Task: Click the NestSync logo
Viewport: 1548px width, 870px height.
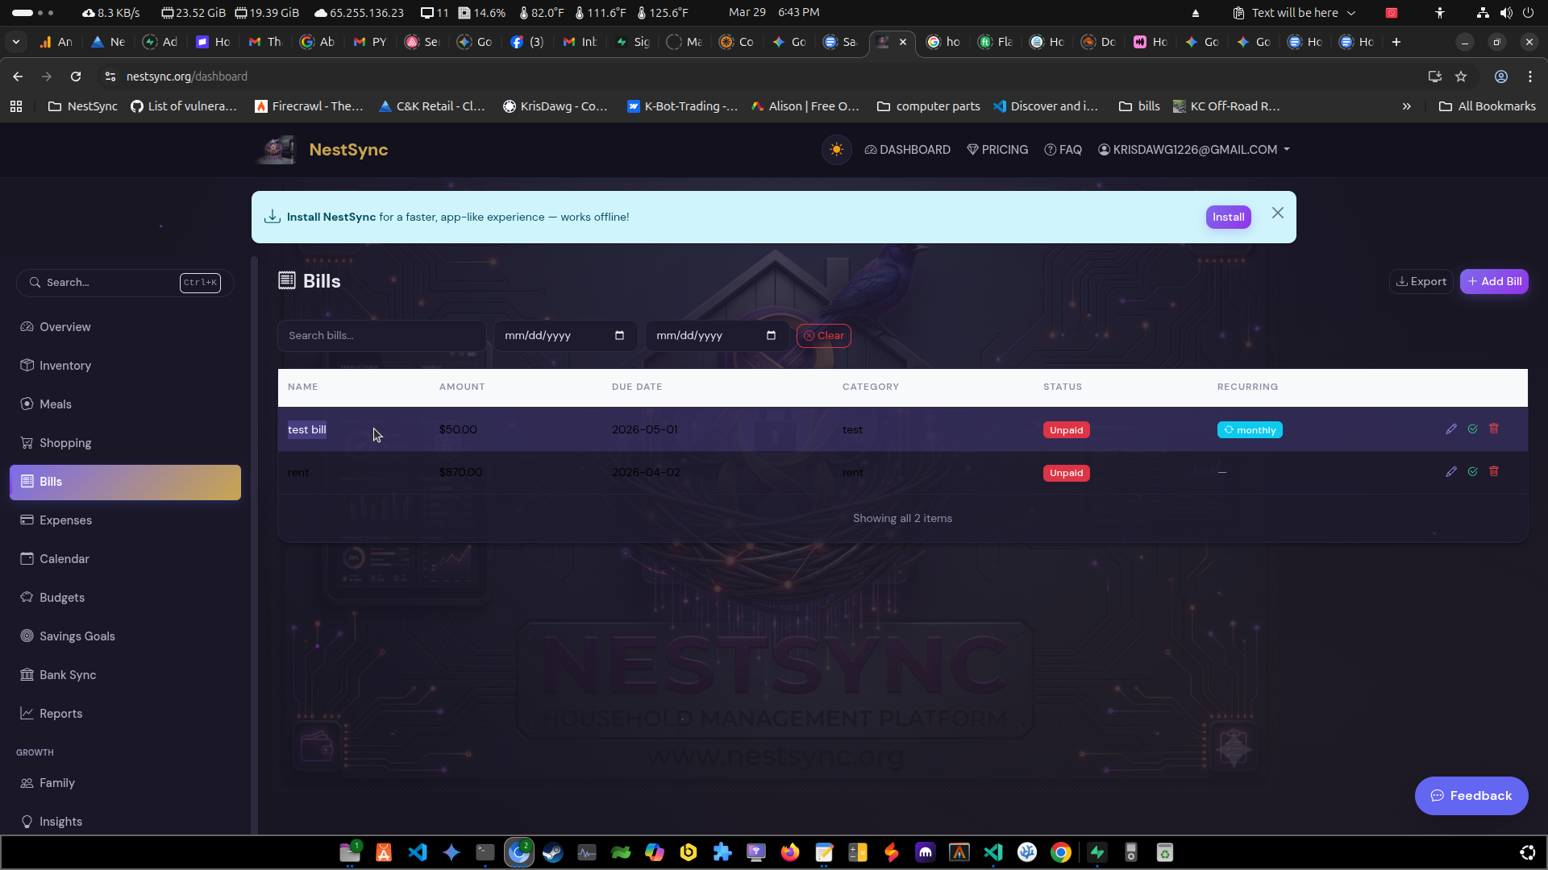Action: pos(275,149)
